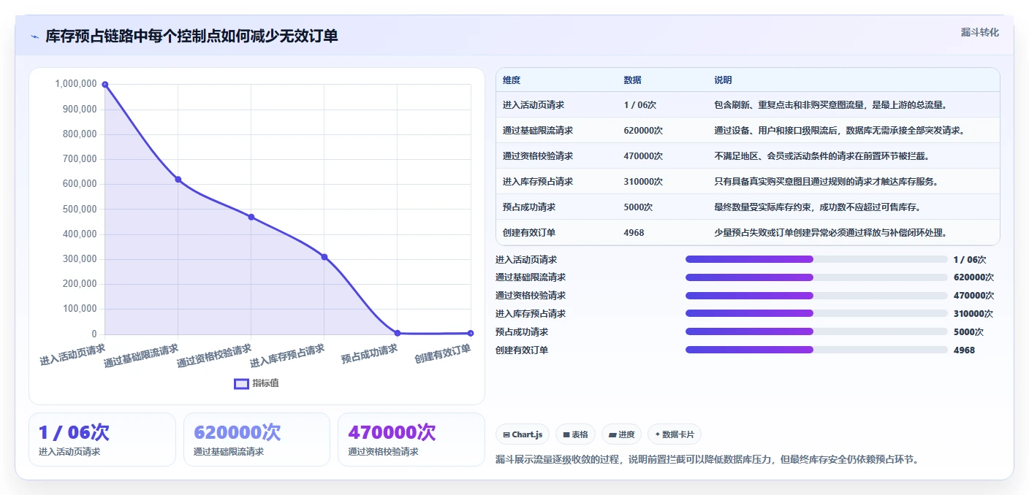Click the chart point for 创建有效订单
This screenshot has height=495, width=1029.
pyautogui.click(x=470, y=333)
